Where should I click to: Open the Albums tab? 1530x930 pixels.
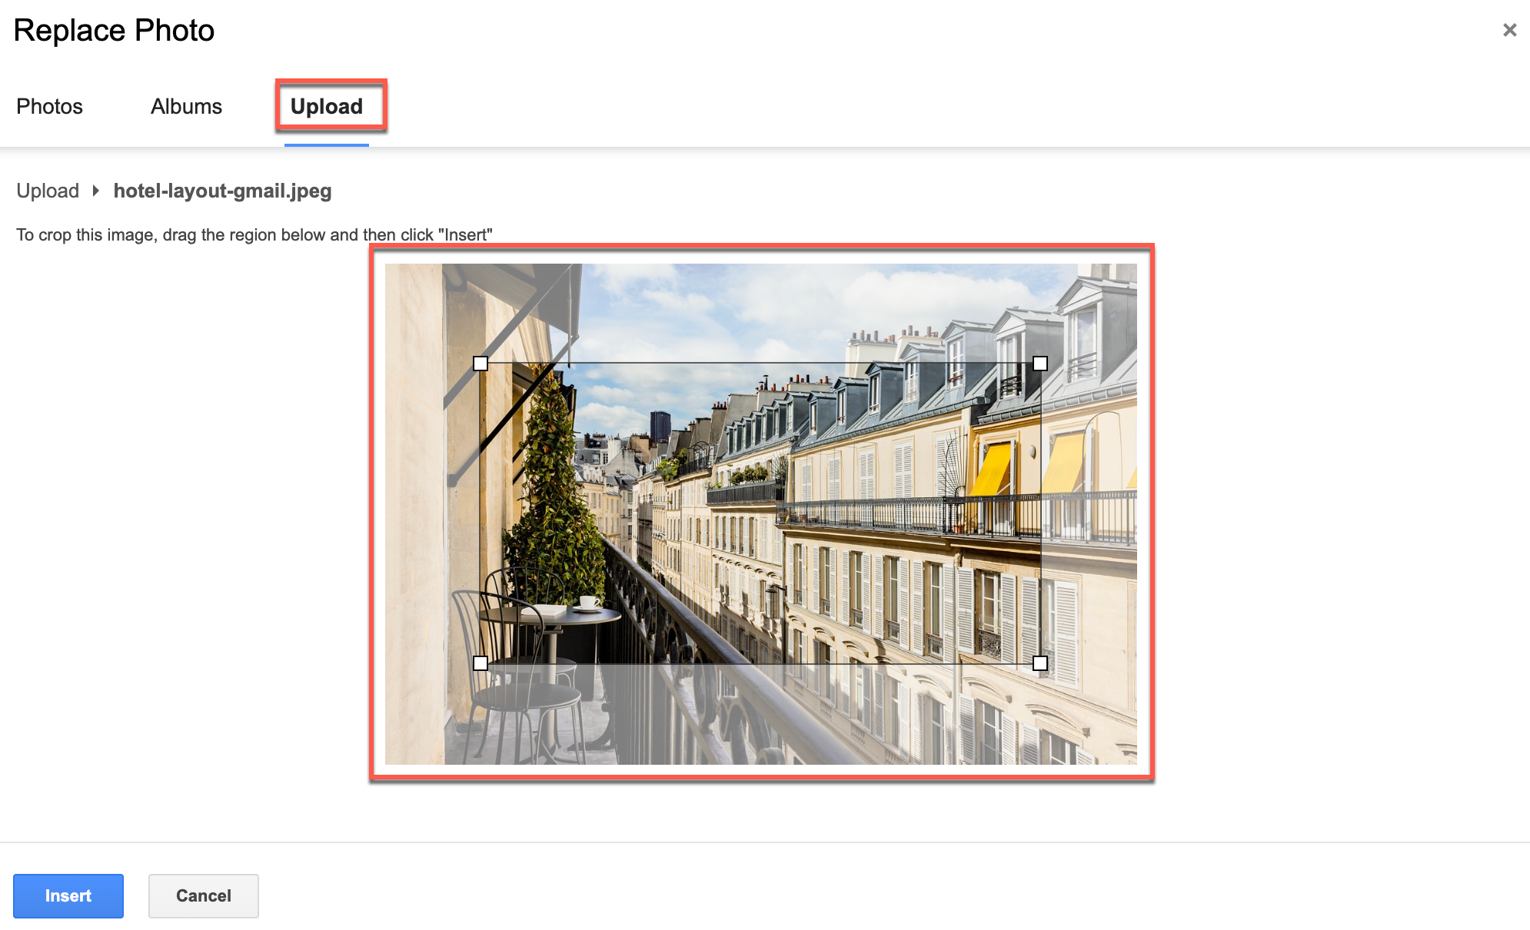(x=186, y=106)
